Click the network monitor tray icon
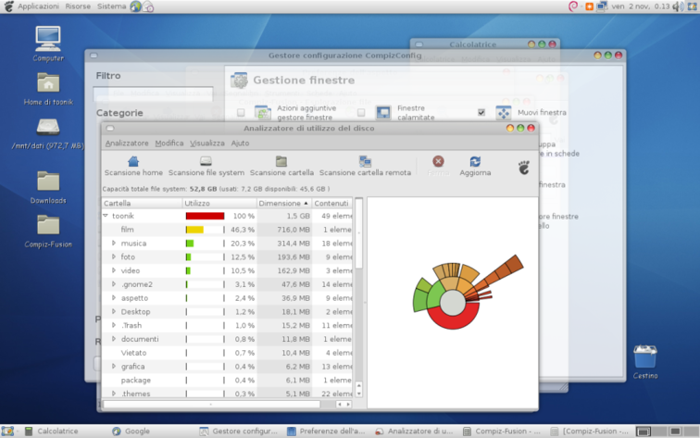Screen dimensions: 700x438 (x=602, y=6)
